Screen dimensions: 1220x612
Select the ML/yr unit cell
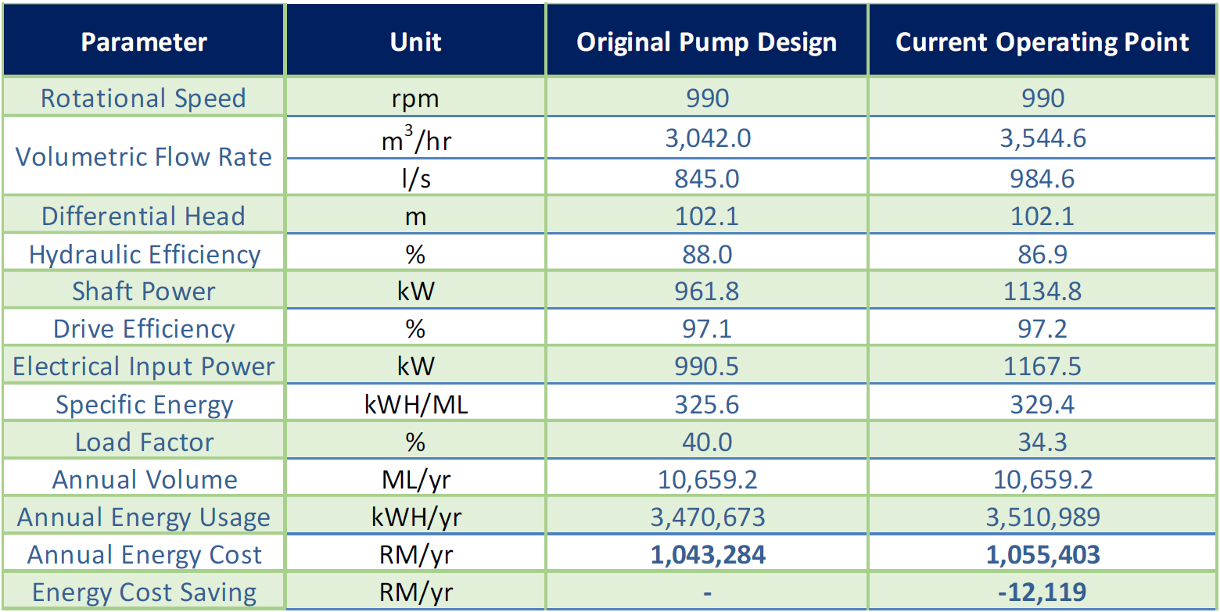pos(415,480)
